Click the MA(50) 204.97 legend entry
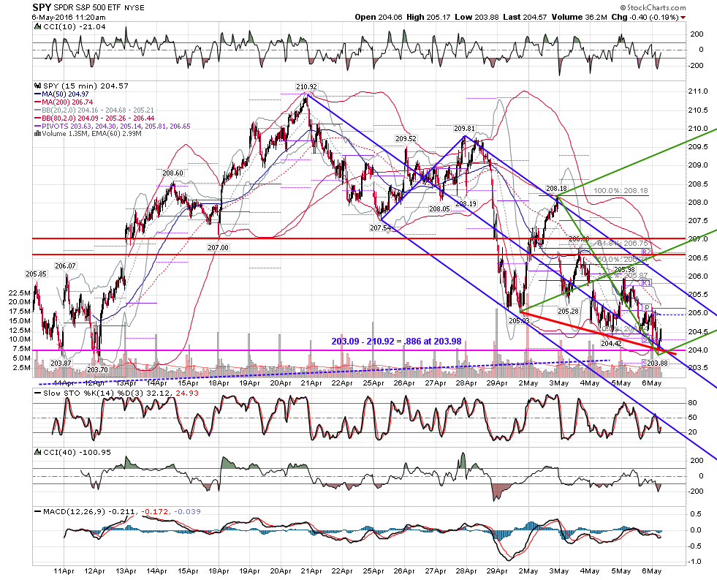 [65, 94]
